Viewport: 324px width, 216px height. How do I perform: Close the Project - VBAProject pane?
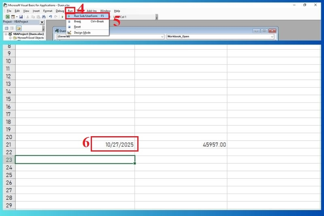(x=42, y=22)
